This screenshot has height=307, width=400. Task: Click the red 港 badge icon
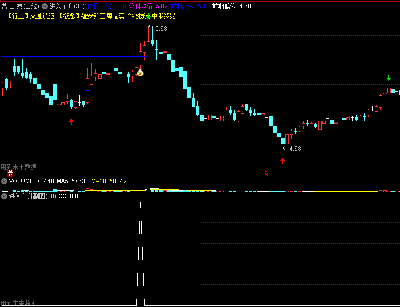coord(10,173)
